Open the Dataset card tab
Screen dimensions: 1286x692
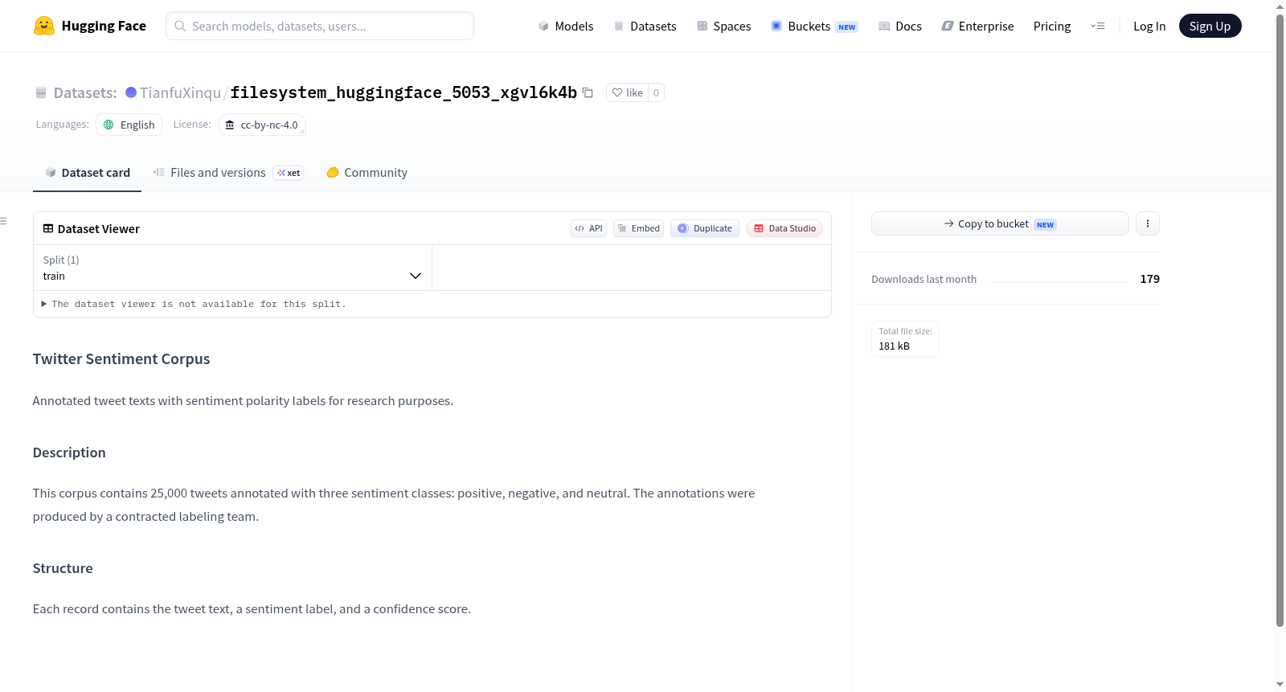[x=88, y=173]
